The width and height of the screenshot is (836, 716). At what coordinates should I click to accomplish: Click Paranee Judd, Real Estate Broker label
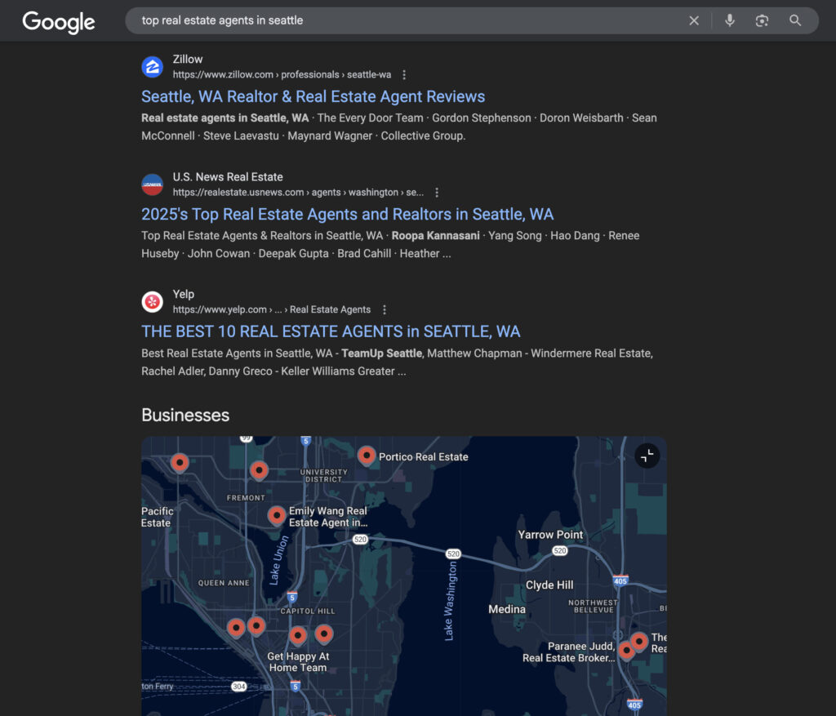coord(568,652)
